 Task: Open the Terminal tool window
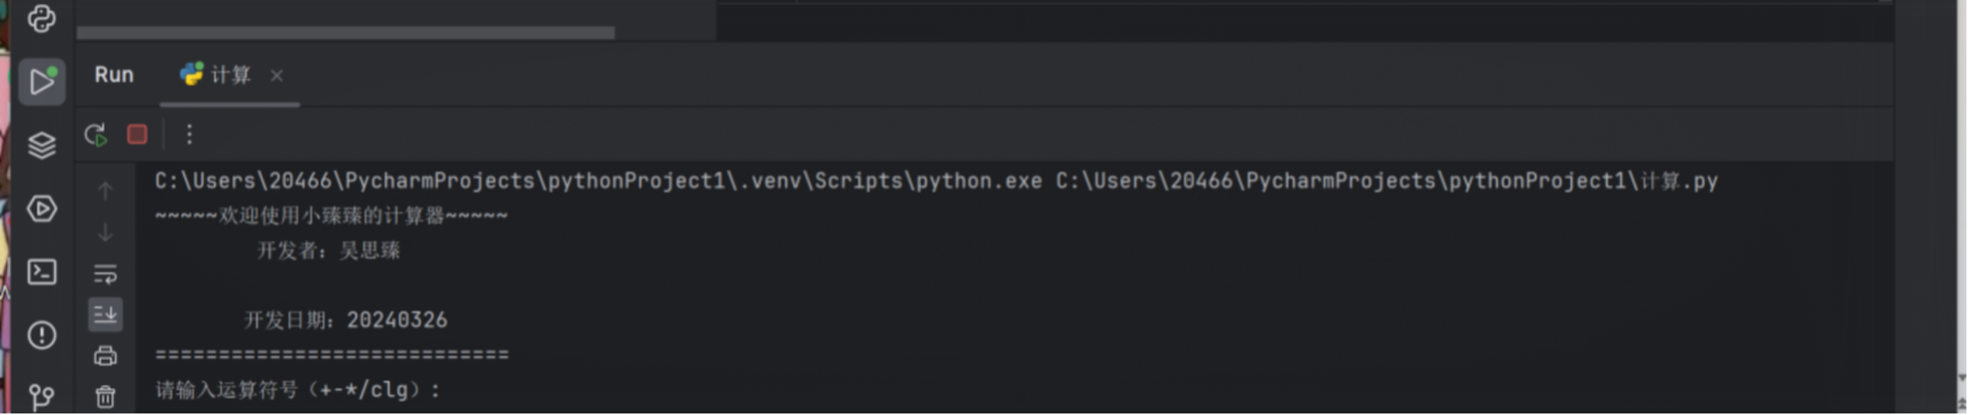[x=41, y=273]
